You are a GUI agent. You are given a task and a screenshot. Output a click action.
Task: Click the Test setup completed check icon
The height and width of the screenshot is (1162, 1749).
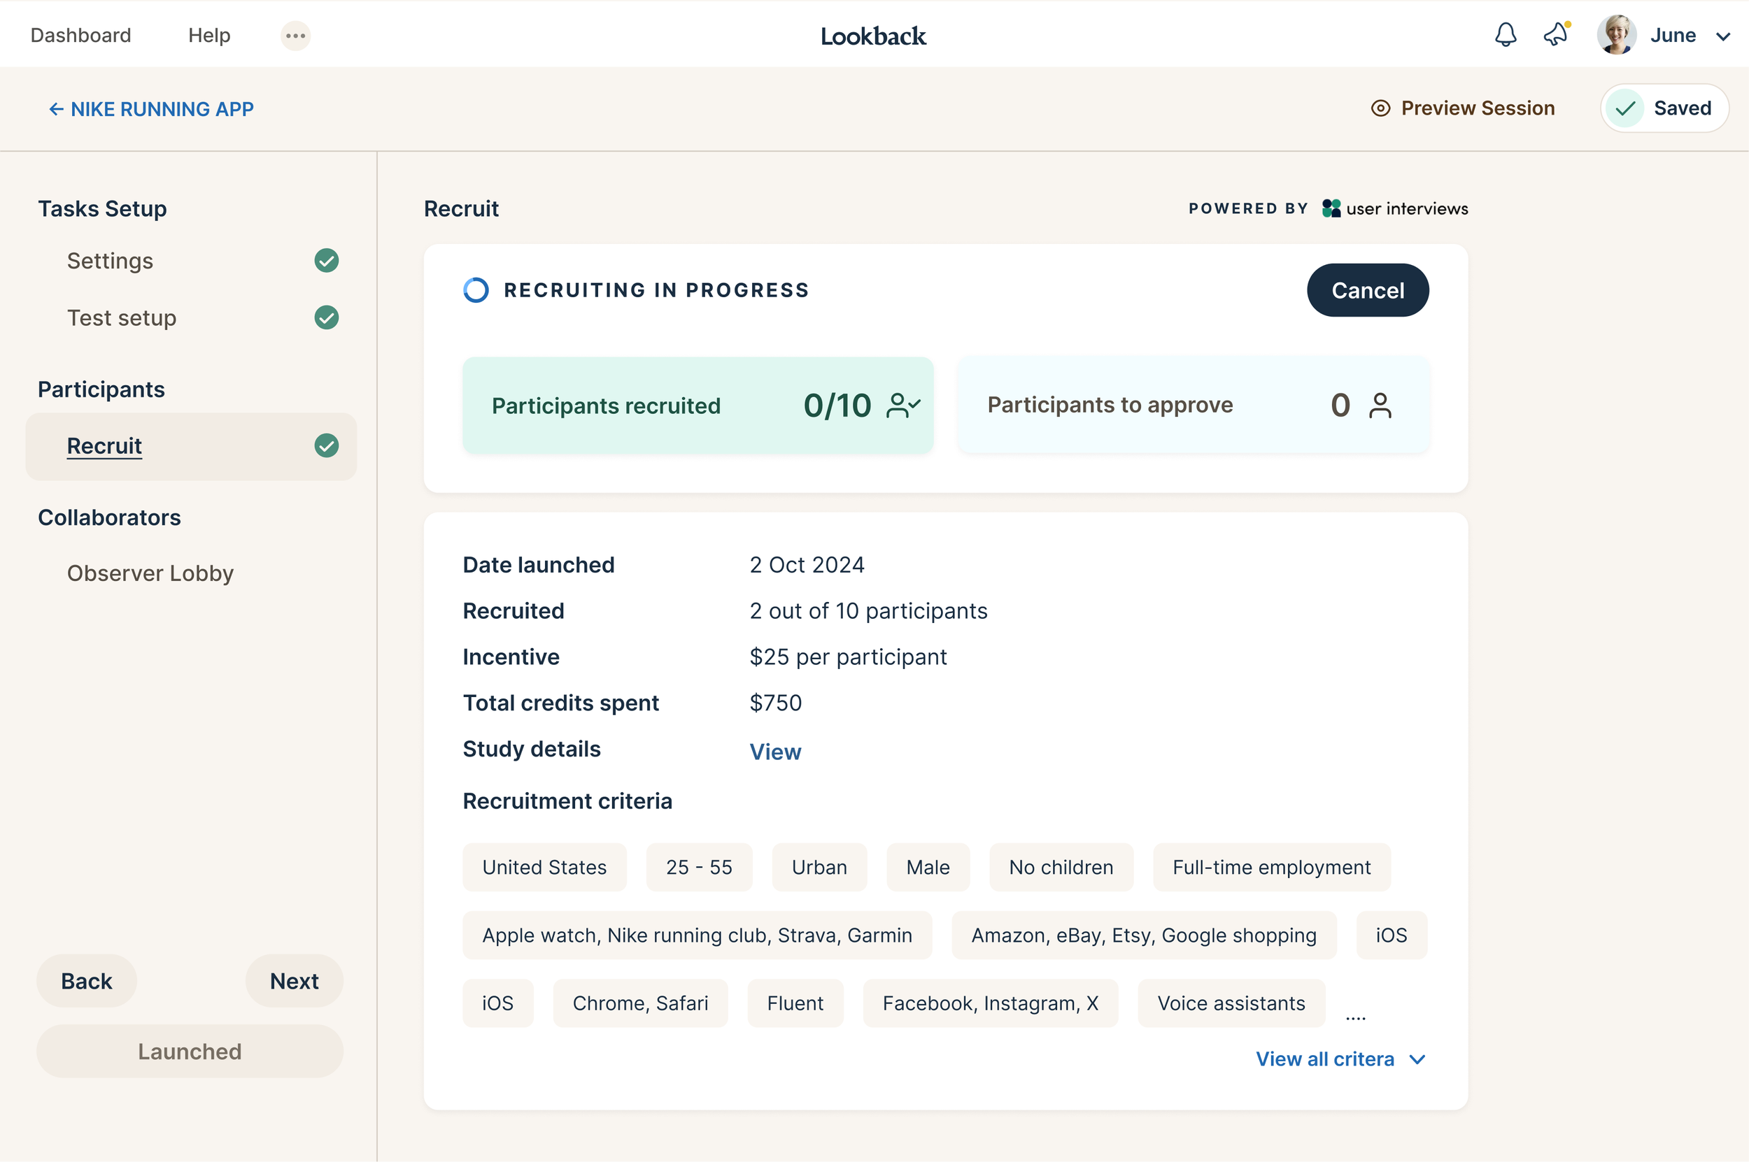(x=326, y=318)
